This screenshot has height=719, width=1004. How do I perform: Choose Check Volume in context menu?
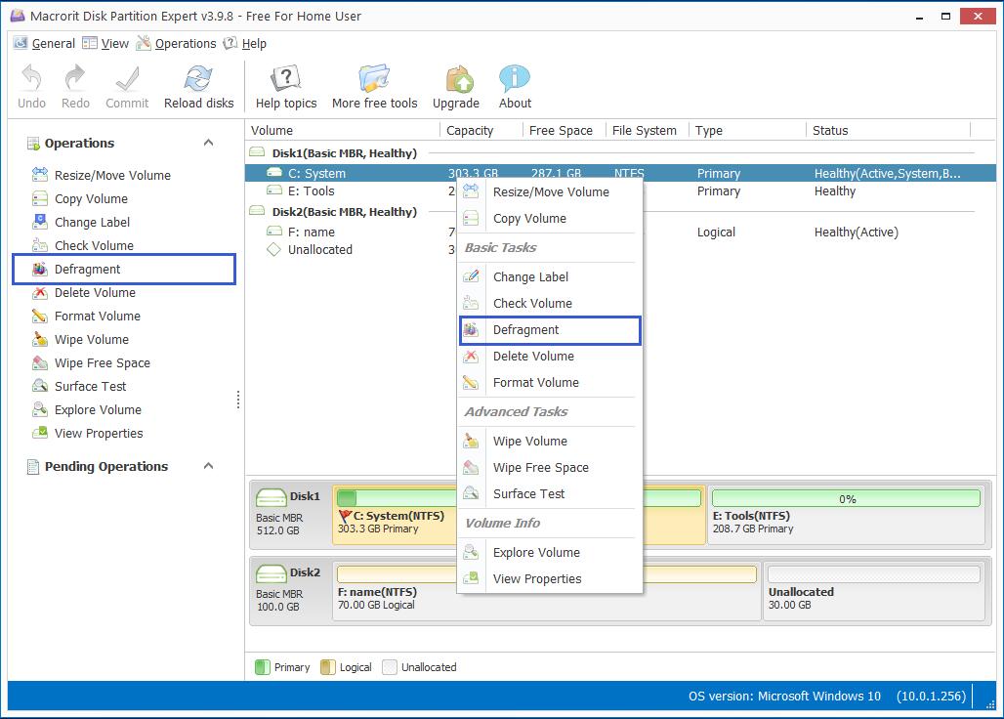click(x=551, y=304)
